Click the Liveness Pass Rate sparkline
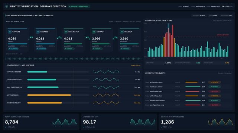 143,122
